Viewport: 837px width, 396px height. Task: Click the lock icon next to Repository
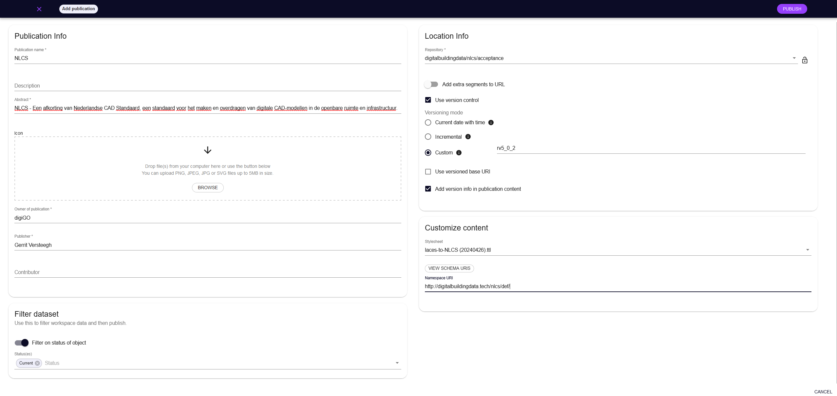(x=805, y=60)
